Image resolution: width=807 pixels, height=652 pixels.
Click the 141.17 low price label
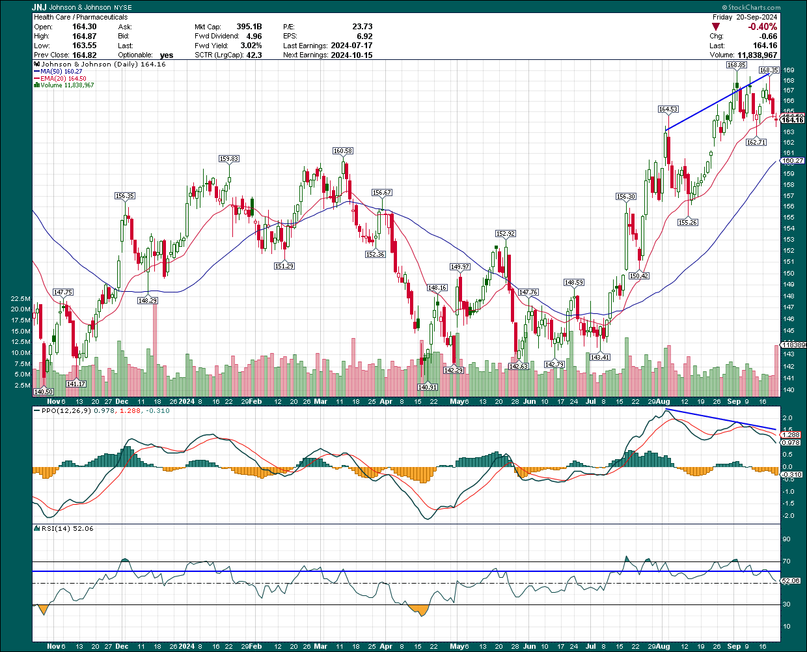click(76, 384)
